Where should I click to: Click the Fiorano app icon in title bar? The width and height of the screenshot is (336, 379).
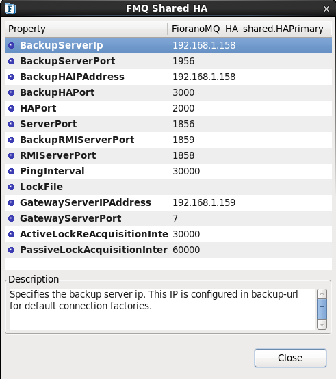(x=10, y=9)
